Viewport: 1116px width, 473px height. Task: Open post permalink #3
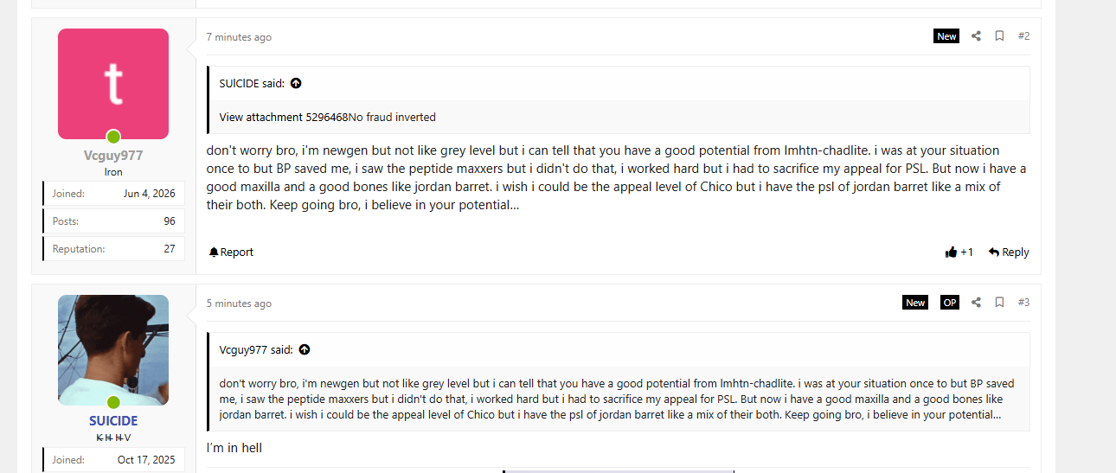1023,303
